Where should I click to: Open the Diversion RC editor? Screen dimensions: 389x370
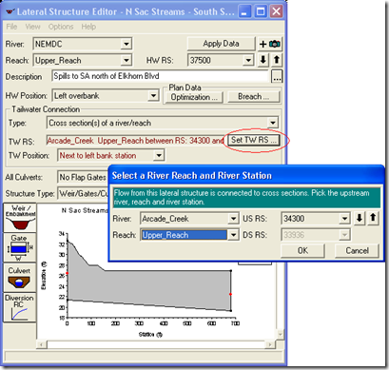(x=20, y=307)
